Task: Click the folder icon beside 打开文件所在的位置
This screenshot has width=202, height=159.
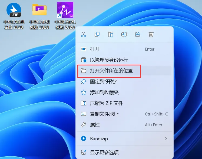Action: tap(84, 71)
